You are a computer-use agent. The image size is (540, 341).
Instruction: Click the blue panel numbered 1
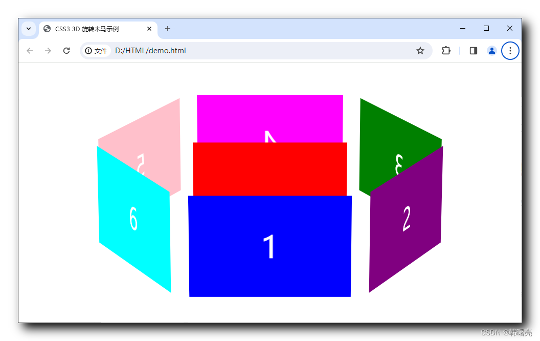pos(270,246)
